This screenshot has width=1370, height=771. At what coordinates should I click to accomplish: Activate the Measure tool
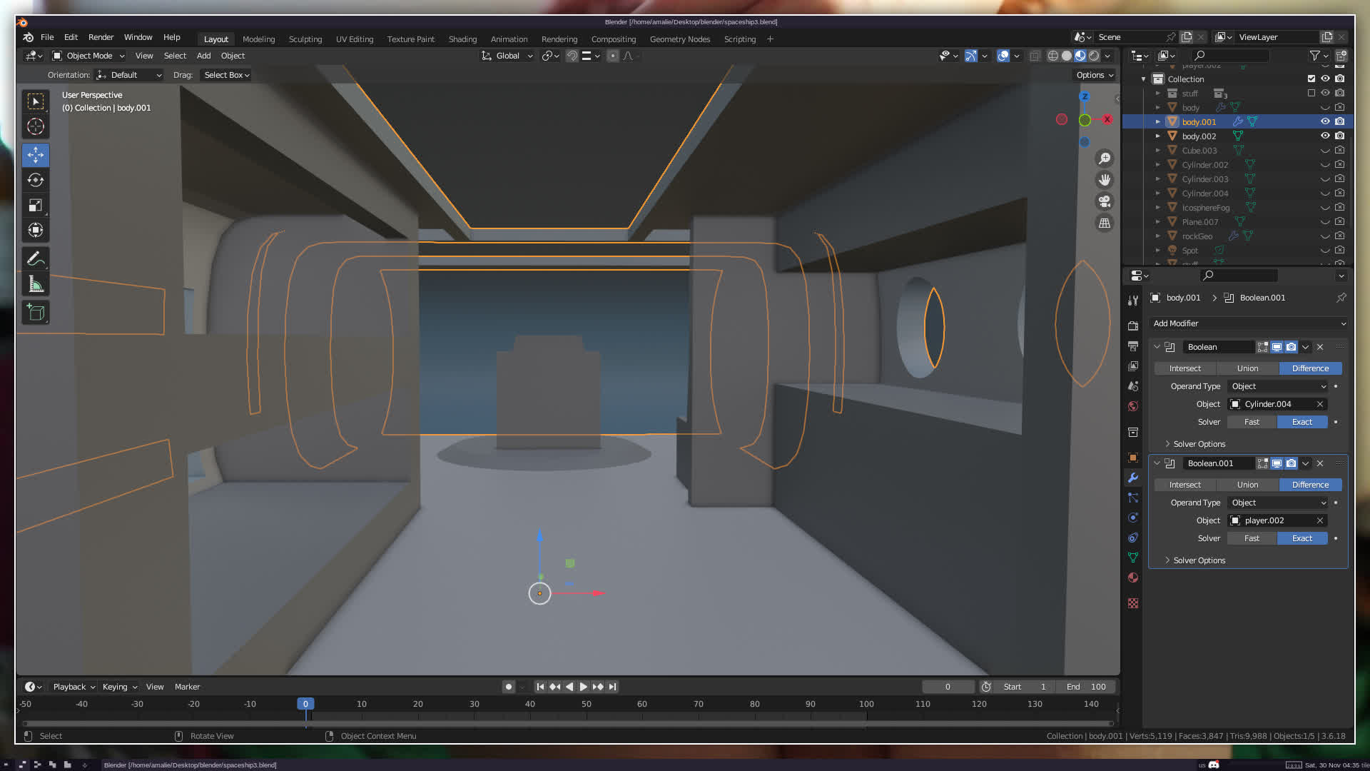click(x=36, y=285)
